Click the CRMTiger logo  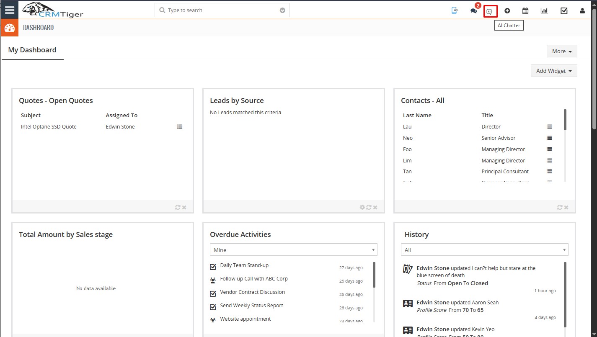click(x=53, y=10)
